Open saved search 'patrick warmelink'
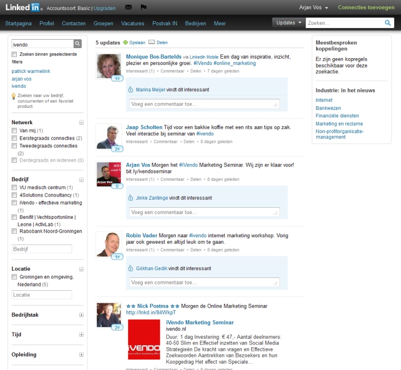 click(31, 71)
